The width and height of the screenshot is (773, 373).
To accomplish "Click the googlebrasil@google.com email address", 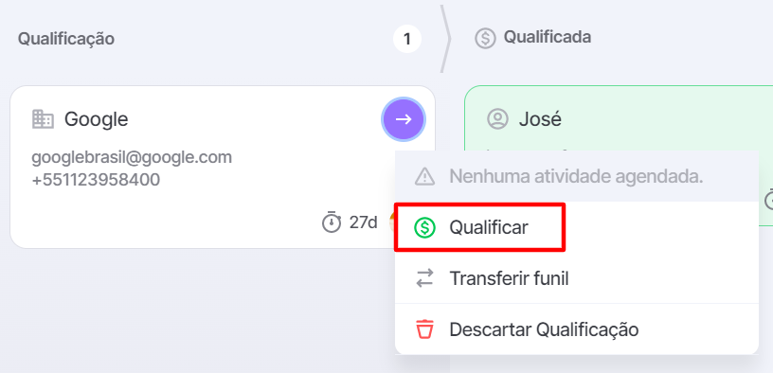I will tap(132, 158).
